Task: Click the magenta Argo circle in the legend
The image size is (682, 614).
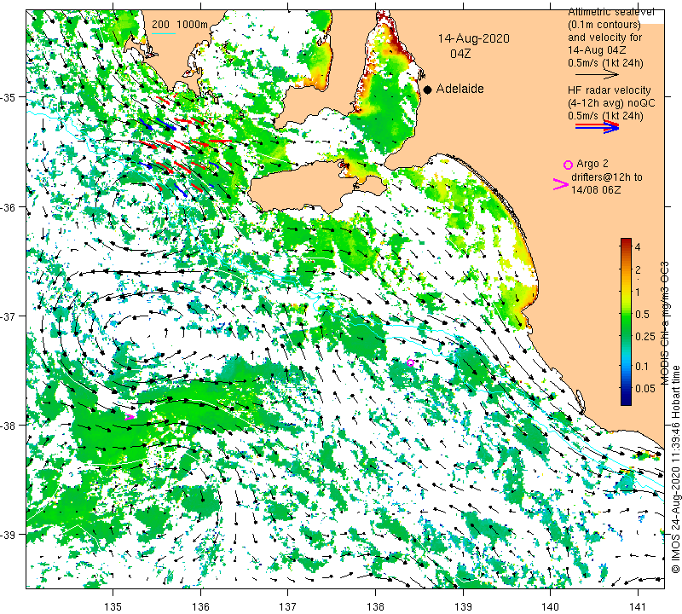Action: 568,165
